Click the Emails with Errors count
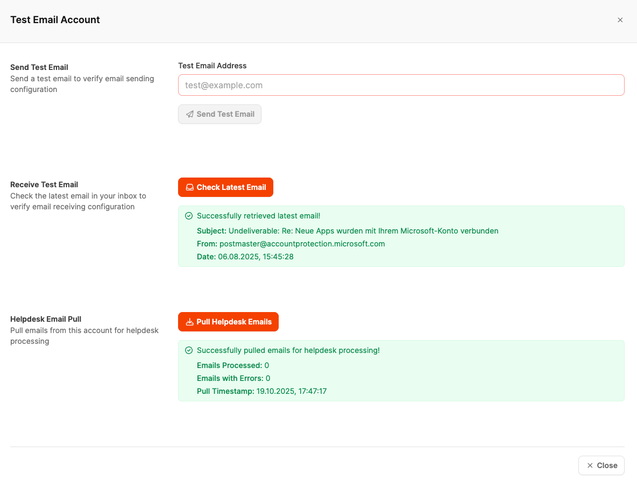This screenshot has height=481, width=637. [268, 378]
